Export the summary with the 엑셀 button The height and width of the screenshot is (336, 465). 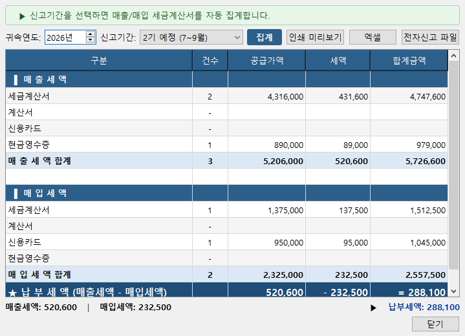(373, 37)
